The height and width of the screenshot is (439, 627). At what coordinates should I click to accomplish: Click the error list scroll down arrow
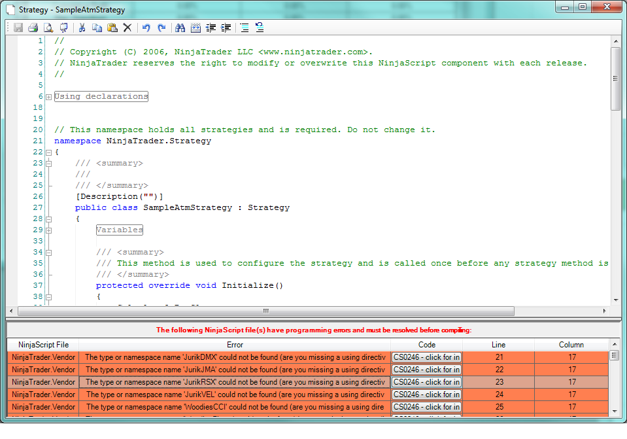615,412
